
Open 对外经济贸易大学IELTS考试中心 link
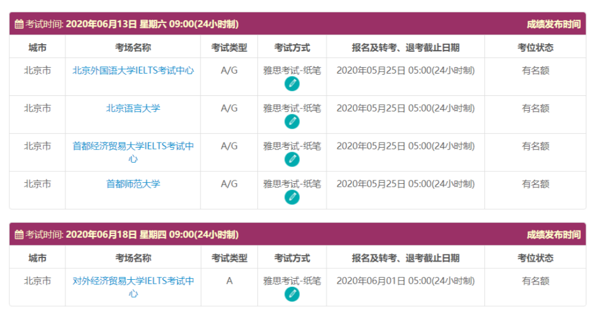click(133, 282)
